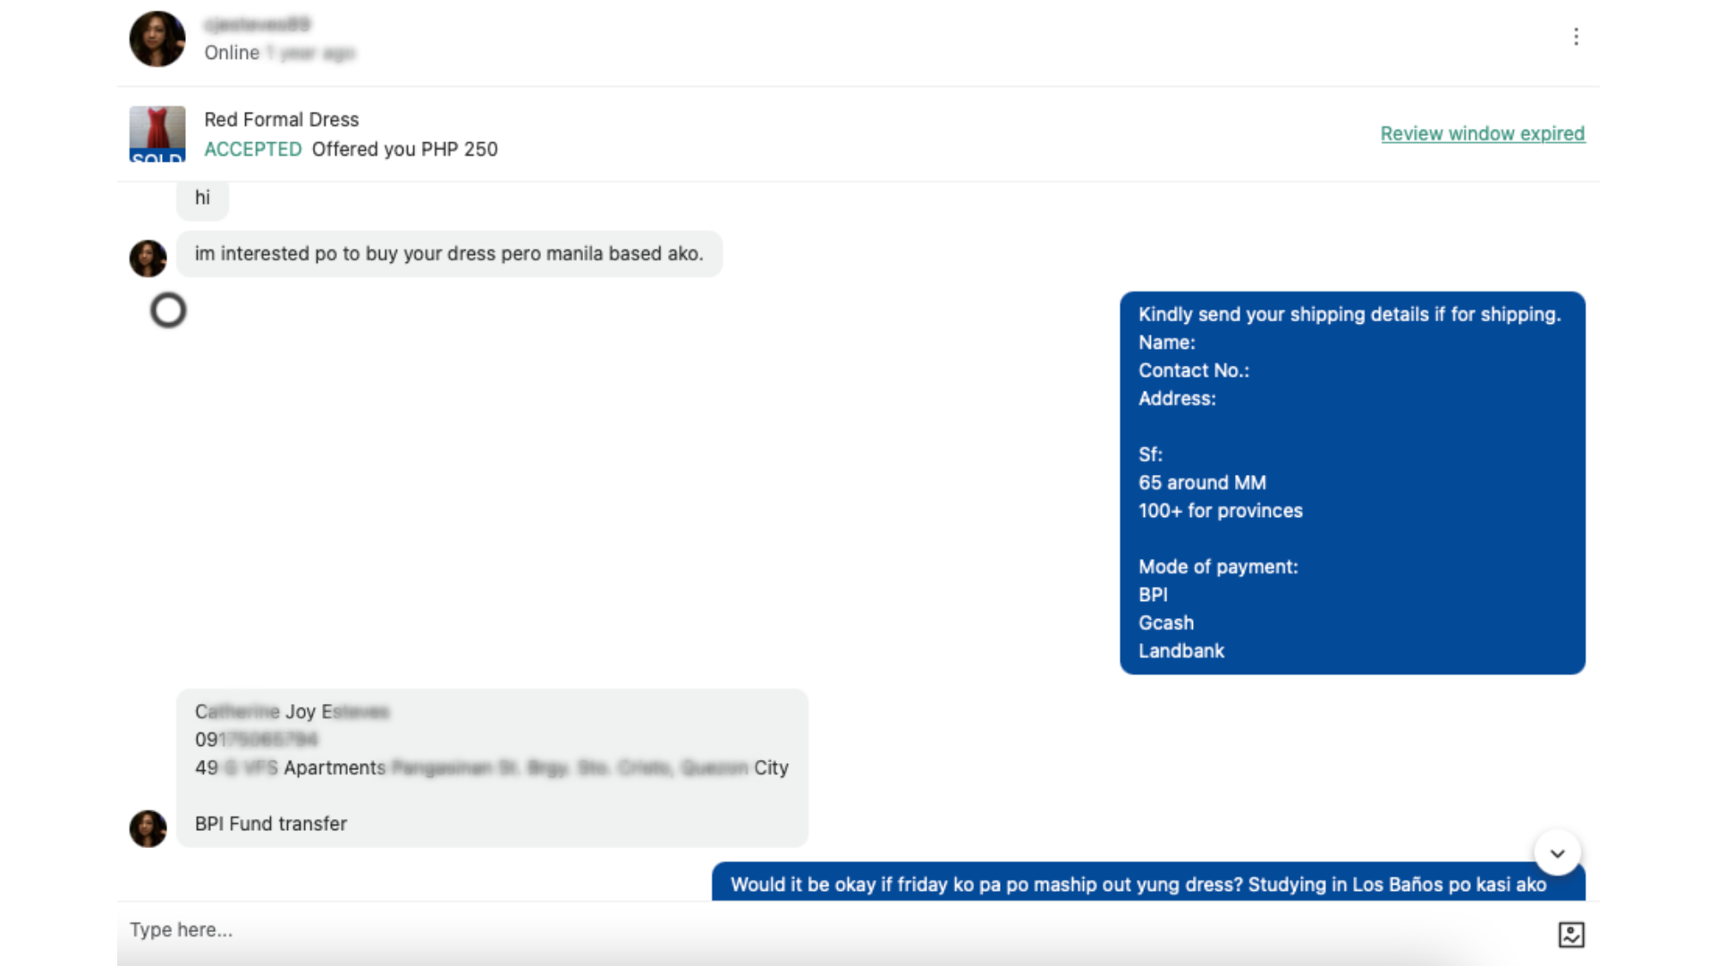Click the address details message bubble
This screenshot has height=966, width=1717.
pos(492,767)
